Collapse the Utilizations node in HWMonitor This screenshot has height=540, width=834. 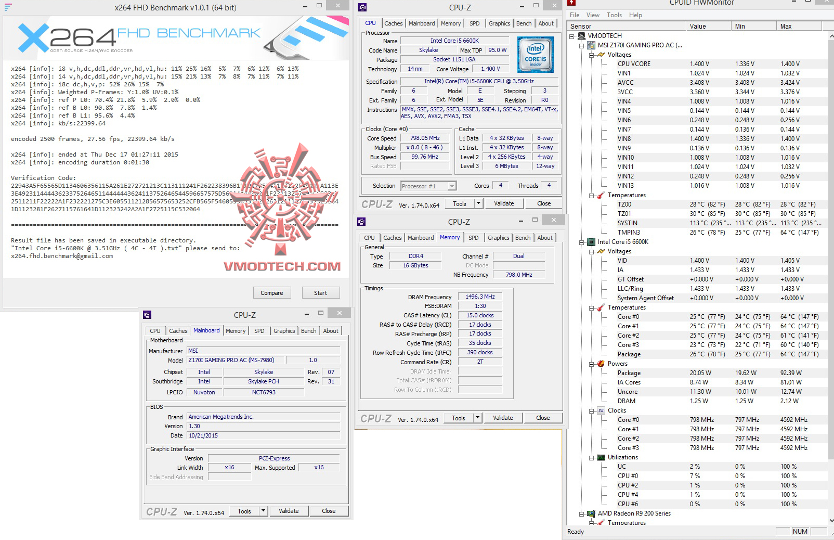coord(592,458)
